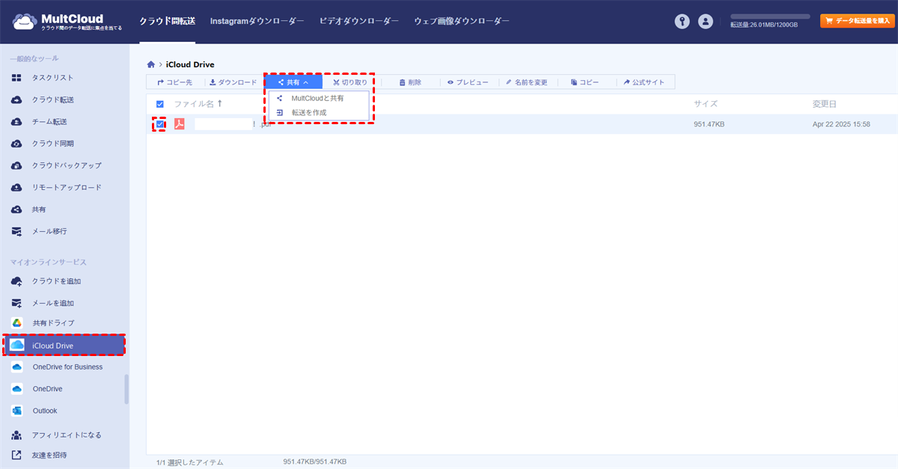
Task: Click コピー in the toolbar
Action: 584,82
